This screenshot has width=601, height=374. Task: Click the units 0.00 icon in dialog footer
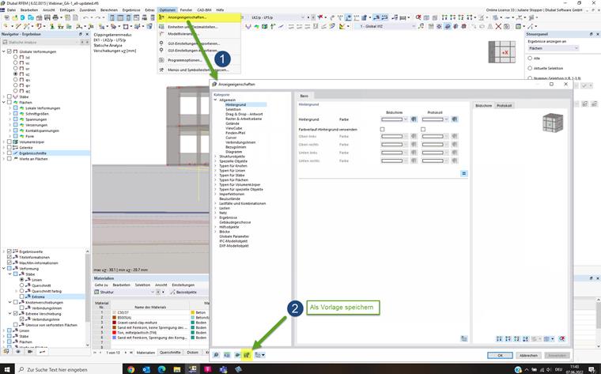click(227, 355)
